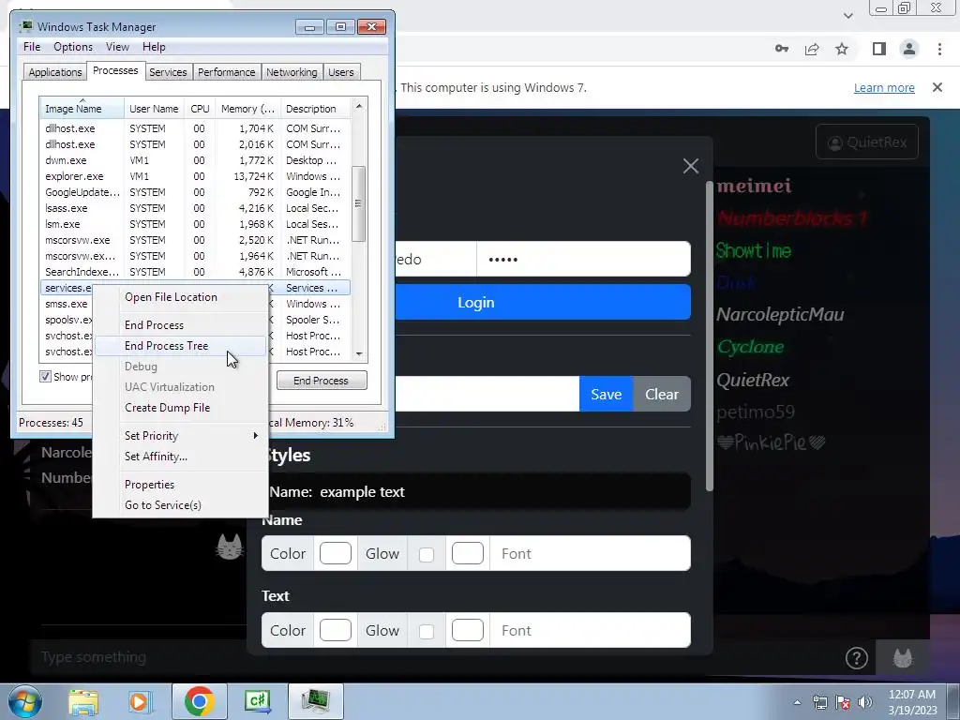Pick the Name glow color swatch
This screenshot has width=960, height=720.
tap(468, 553)
